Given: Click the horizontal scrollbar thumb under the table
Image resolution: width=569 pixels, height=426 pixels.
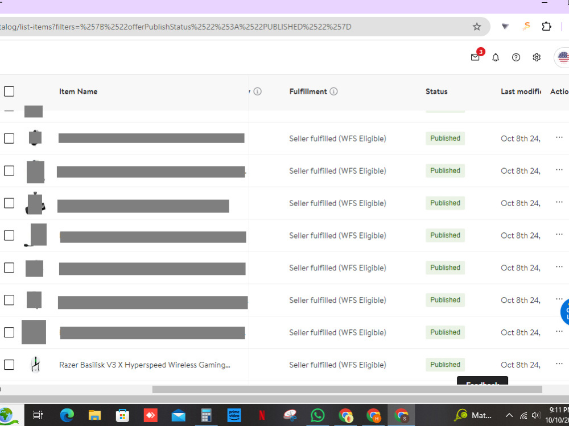Looking at the screenshot, I should click(x=347, y=390).
